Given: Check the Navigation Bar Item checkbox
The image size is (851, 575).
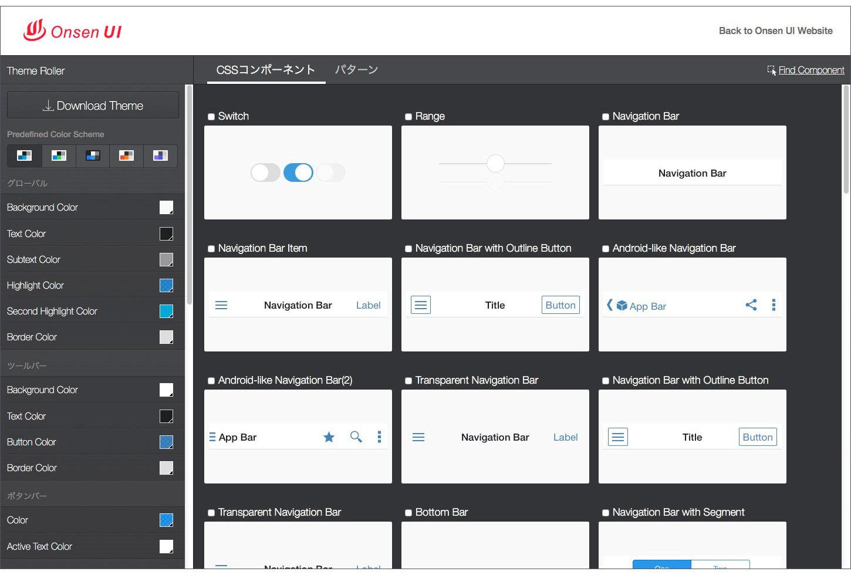Looking at the screenshot, I should (211, 249).
